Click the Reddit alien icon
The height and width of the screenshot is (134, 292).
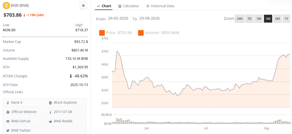click(x=50, y=121)
